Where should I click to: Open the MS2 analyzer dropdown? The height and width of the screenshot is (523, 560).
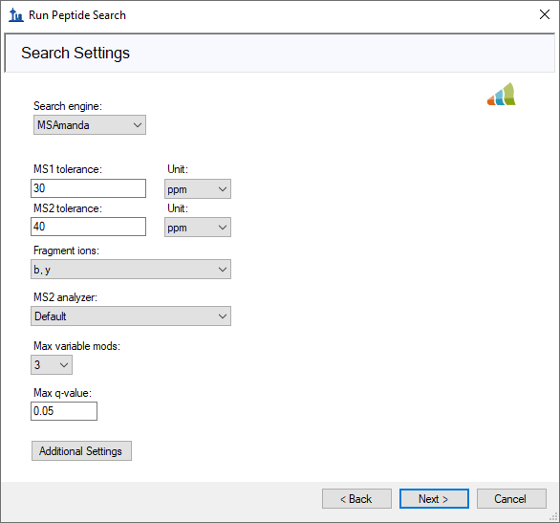point(131,316)
